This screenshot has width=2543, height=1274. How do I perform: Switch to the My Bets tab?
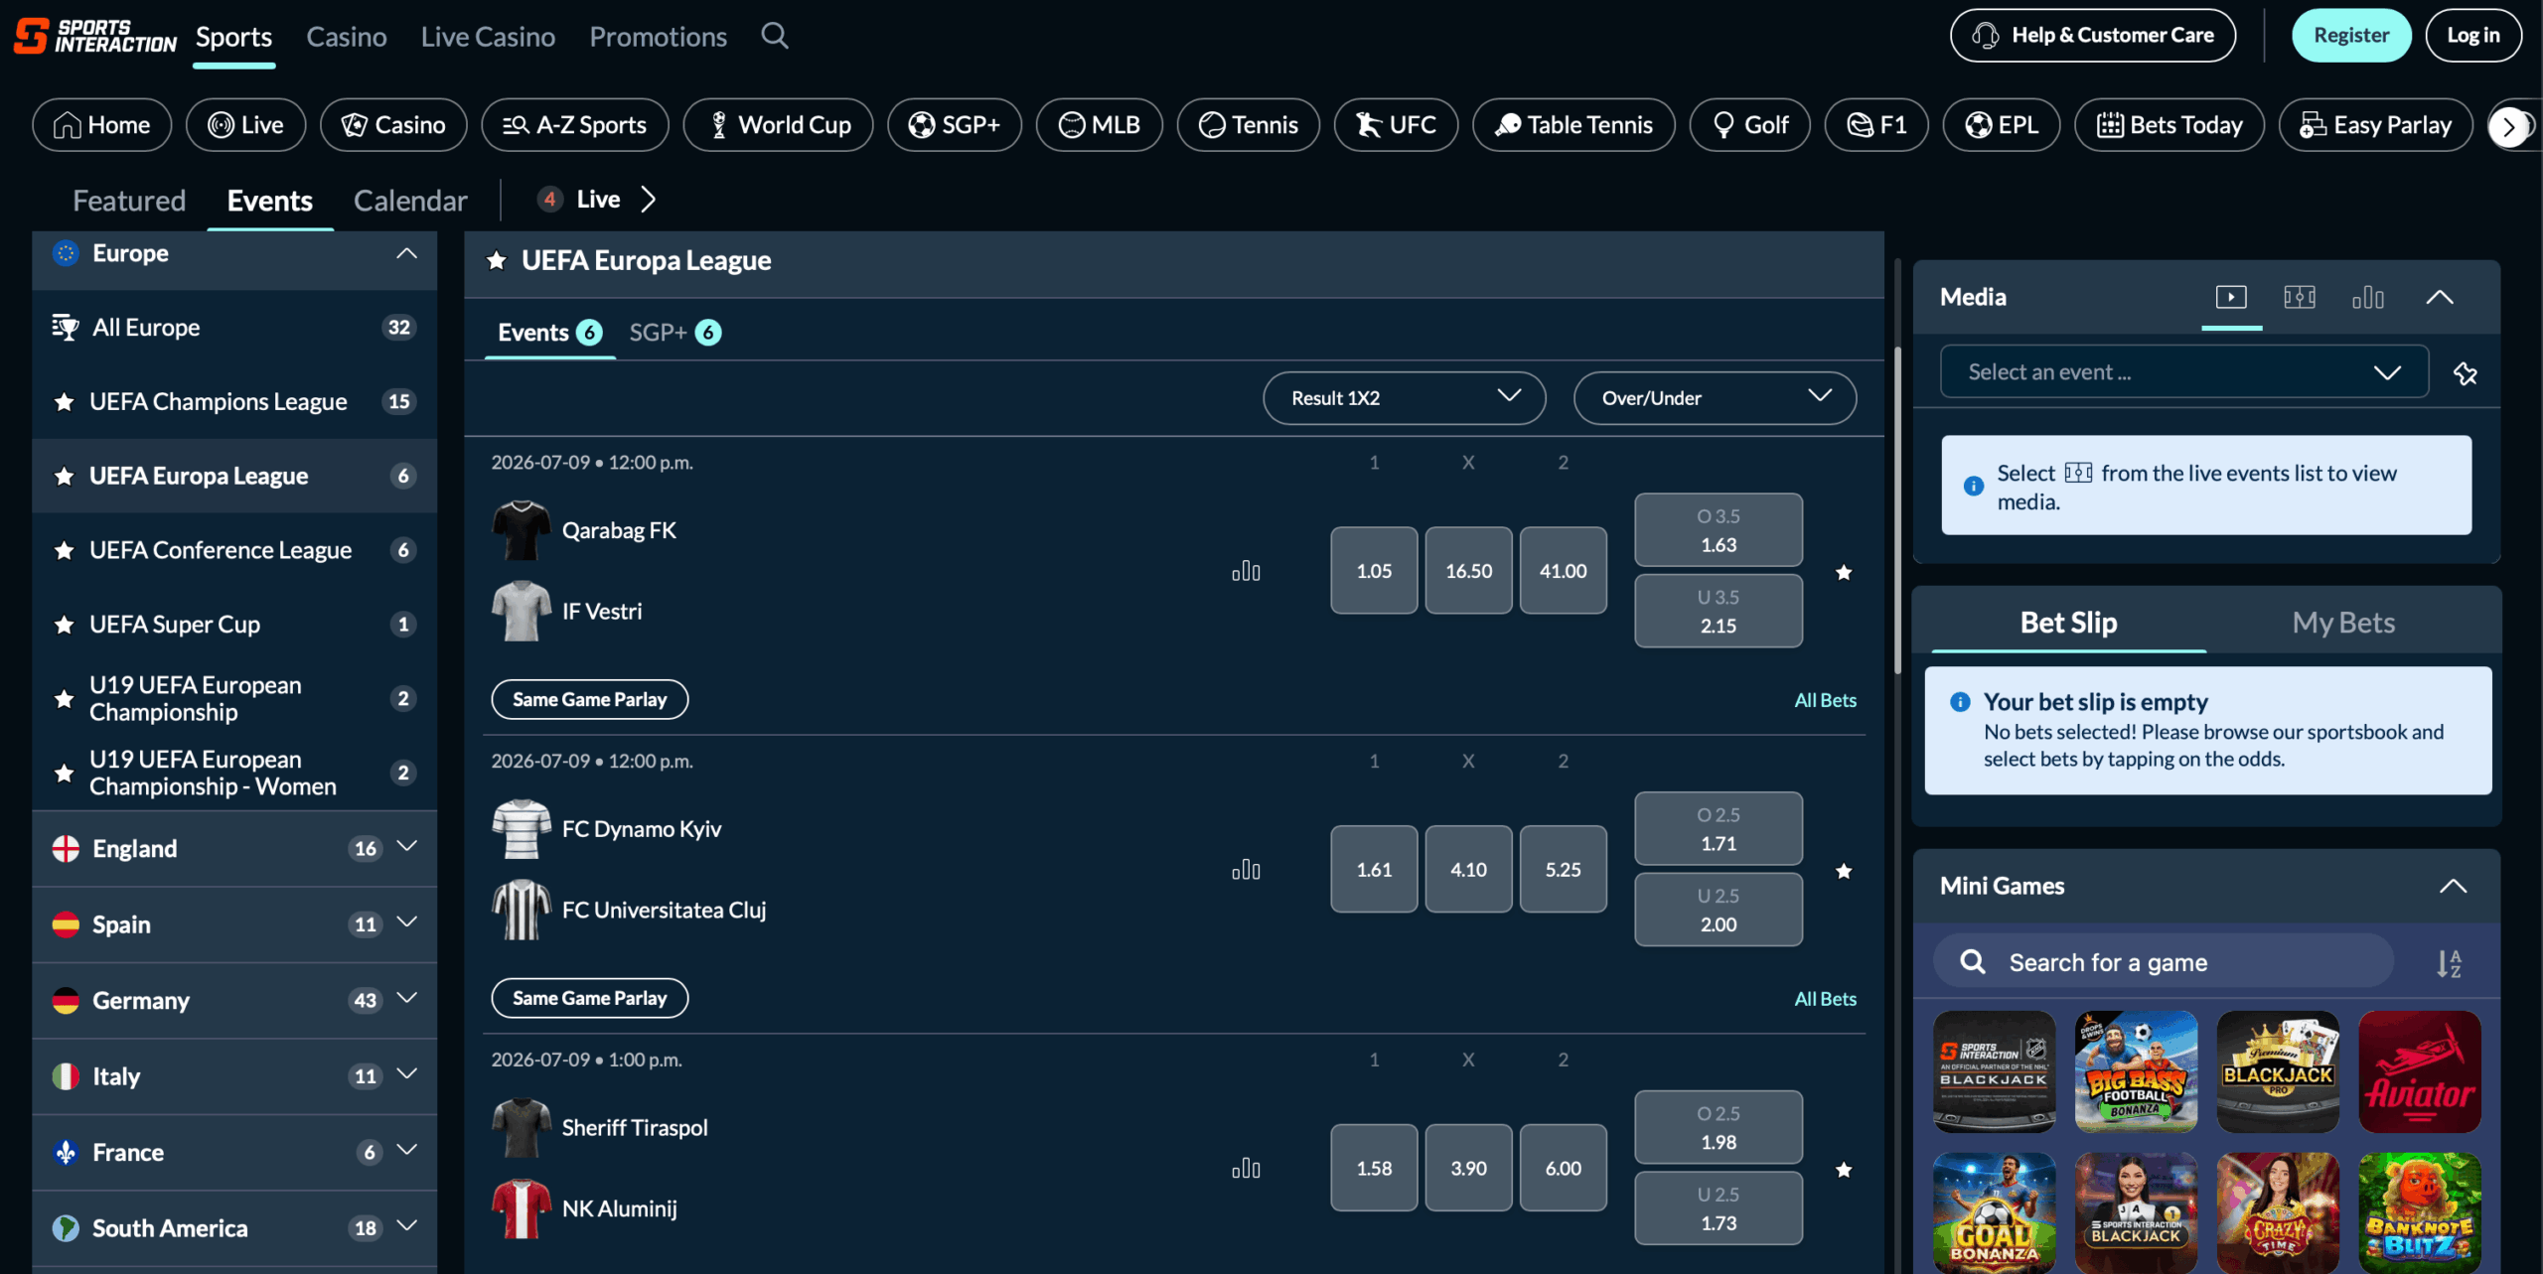[x=2343, y=623]
